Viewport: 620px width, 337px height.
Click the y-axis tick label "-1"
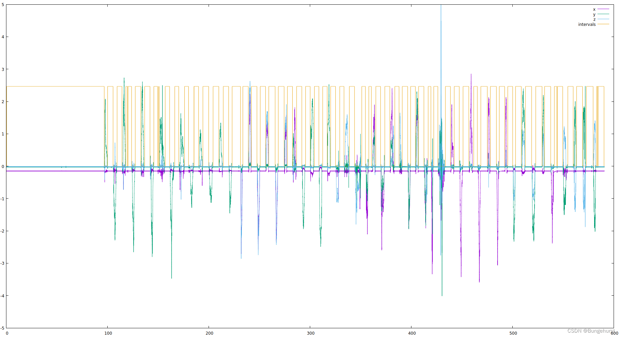[x=2, y=199]
